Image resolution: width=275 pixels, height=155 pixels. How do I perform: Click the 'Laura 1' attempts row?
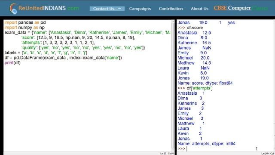(x=190, y=128)
